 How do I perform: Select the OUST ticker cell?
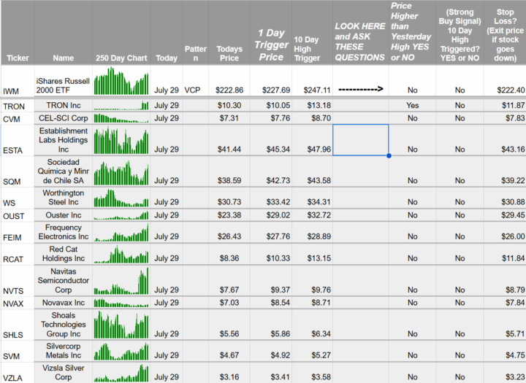[x=17, y=215]
